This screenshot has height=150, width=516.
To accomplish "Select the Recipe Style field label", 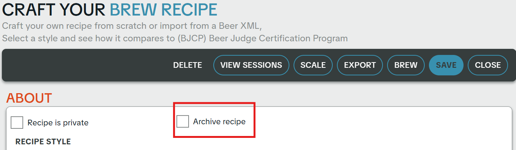I will point(43,142).
